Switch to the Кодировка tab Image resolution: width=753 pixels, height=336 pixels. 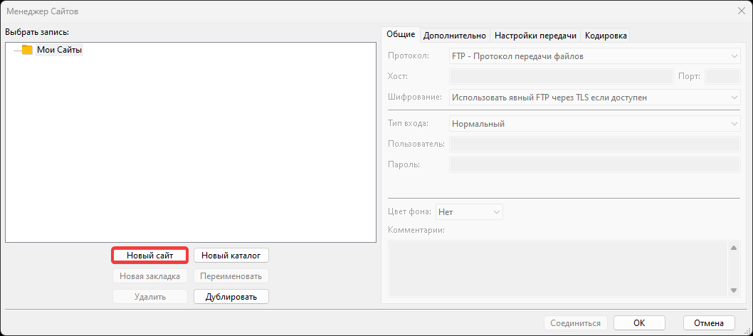[606, 36]
